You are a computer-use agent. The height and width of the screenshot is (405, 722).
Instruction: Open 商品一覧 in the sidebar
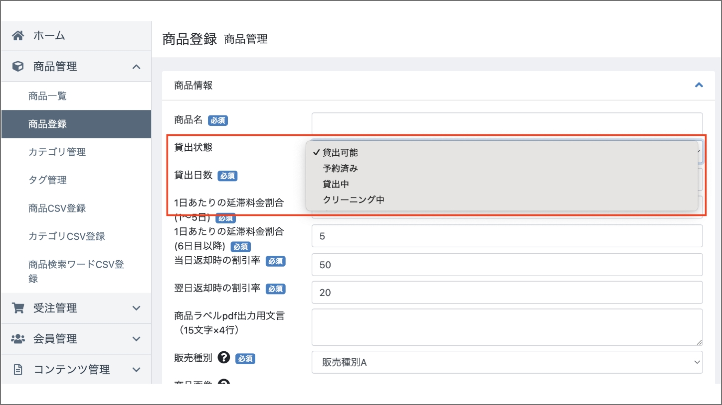point(47,96)
